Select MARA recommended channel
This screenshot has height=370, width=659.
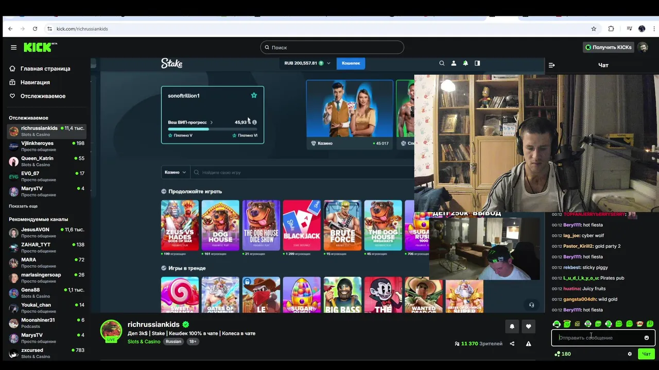coord(46,263)
